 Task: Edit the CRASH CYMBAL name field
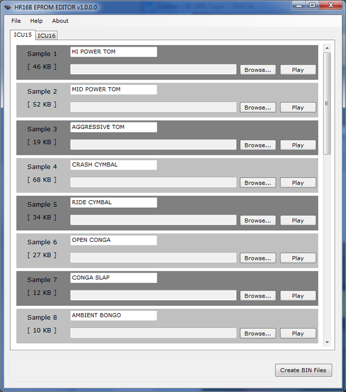[114, 165]
